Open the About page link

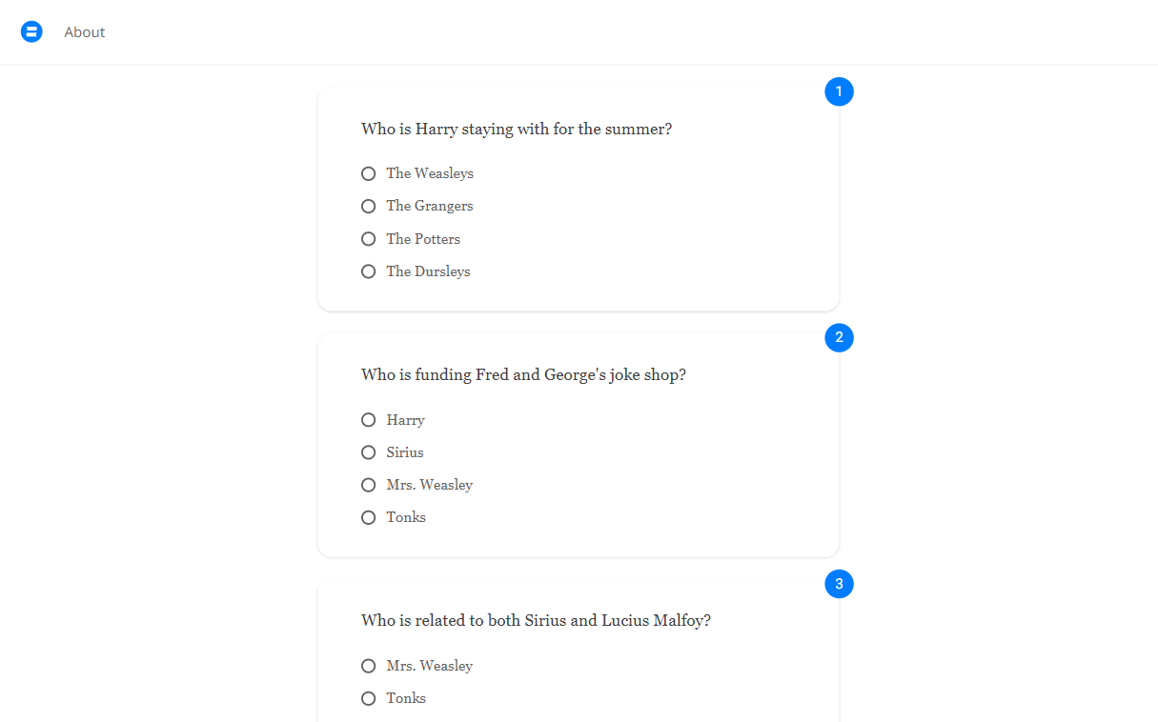click(x=85, y=32)
